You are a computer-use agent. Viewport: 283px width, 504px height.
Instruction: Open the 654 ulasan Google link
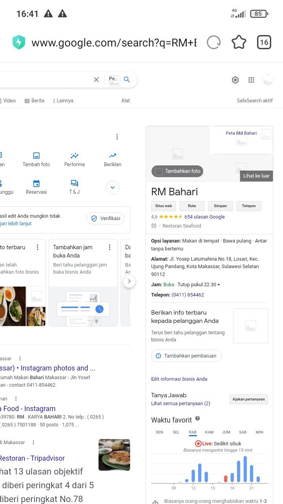point(204,217)
